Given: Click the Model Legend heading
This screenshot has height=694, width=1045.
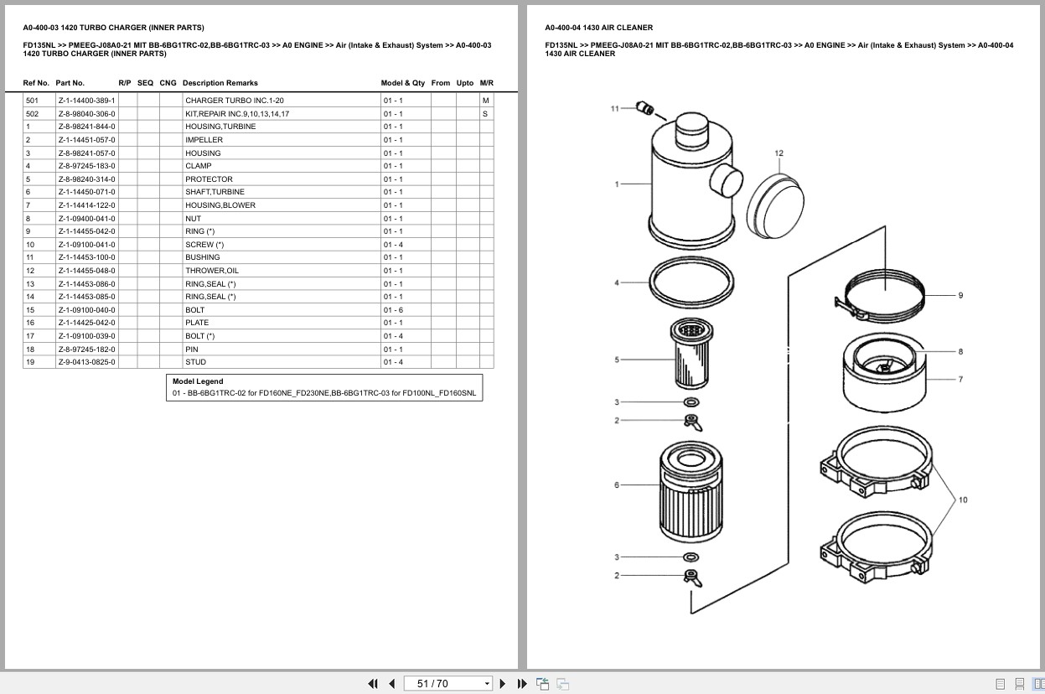Looking at the screenshot, I should 198,381.
